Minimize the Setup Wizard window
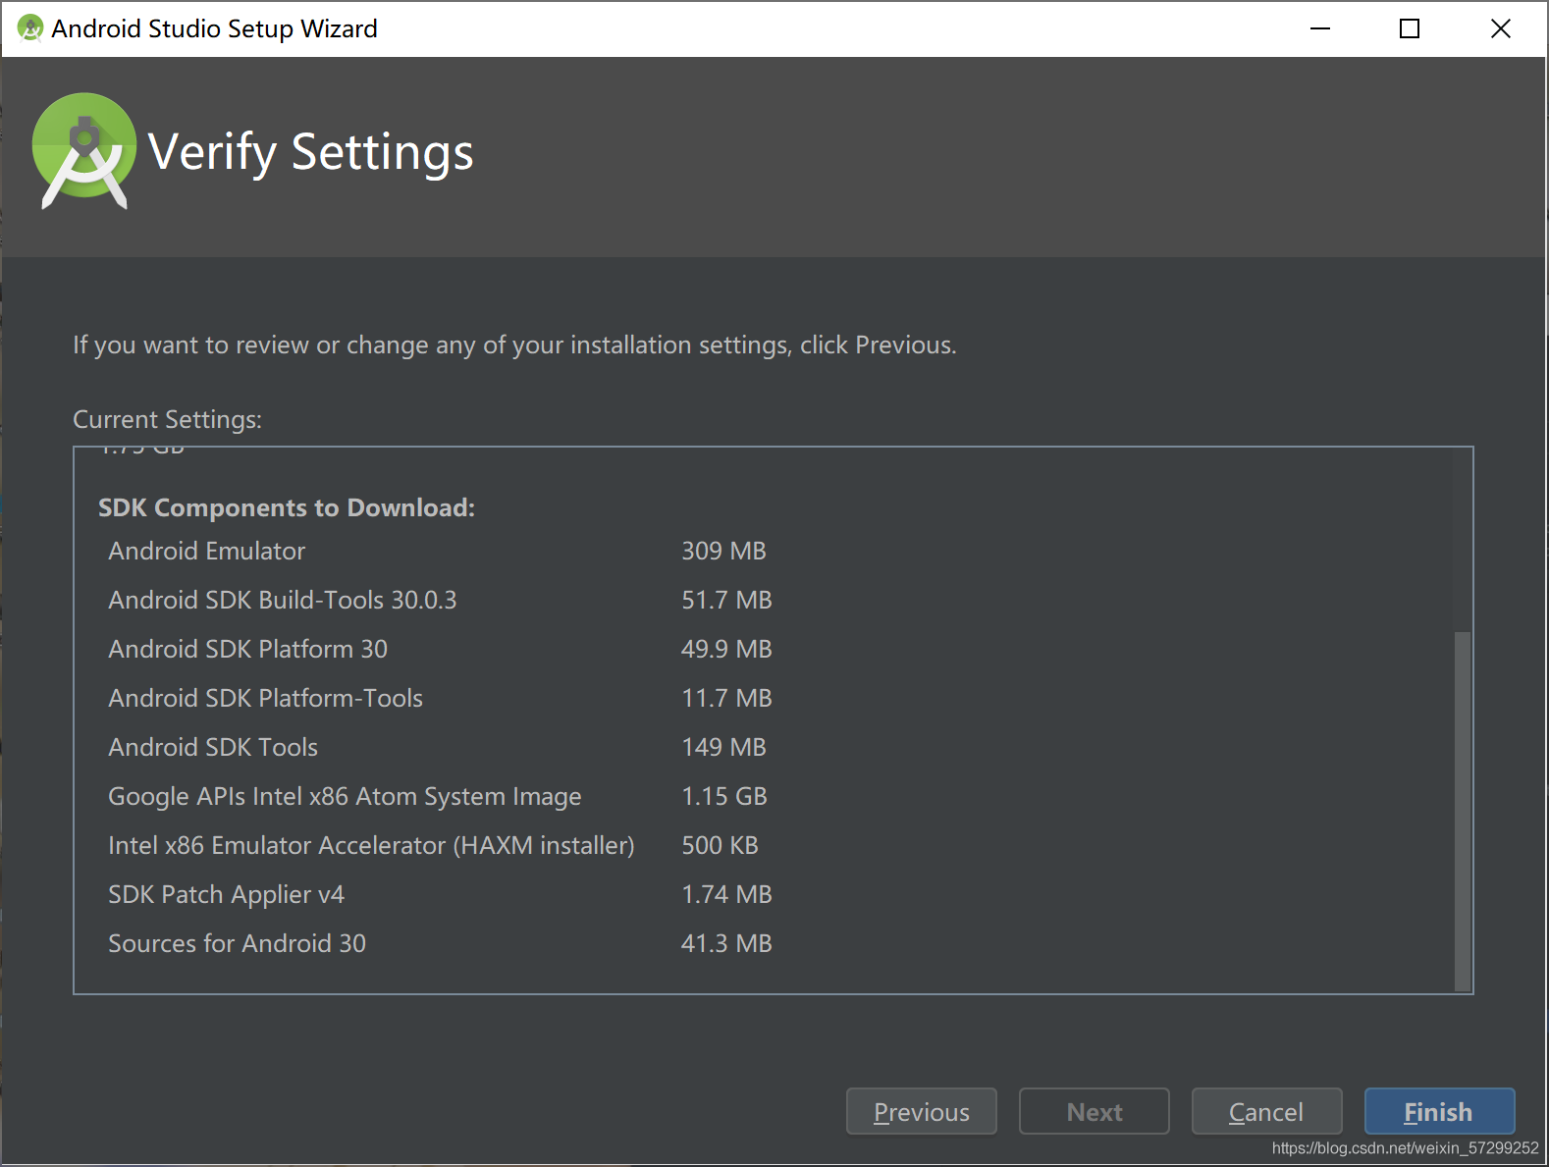The width and height of the screenshot is (1549, 1167). click(x=1320, y=28)
